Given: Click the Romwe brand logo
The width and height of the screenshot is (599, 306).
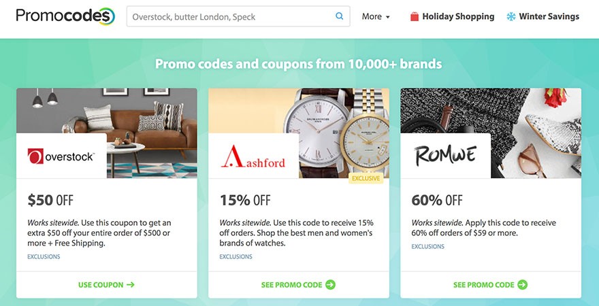Looking at the screenshot, I should coord(445,156).
